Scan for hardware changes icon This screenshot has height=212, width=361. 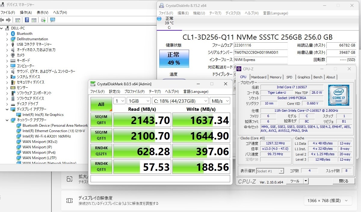click(53, 20)
